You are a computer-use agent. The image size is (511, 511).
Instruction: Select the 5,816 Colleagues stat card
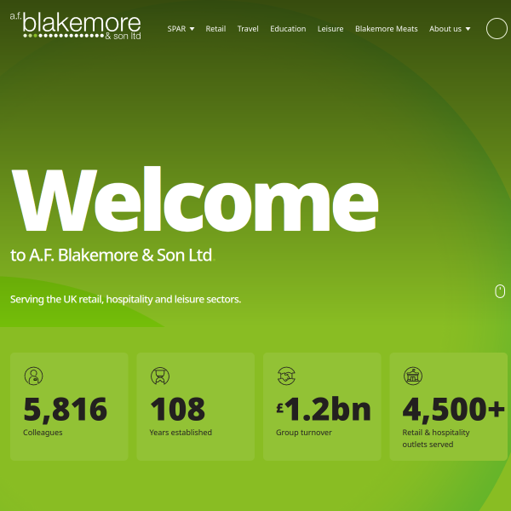tap(69, 406)
